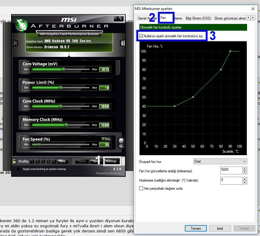Click the fan update period field 5000
Image resolution: width=260 pixels, height=236 pixels.
click(x=231, y=170)
